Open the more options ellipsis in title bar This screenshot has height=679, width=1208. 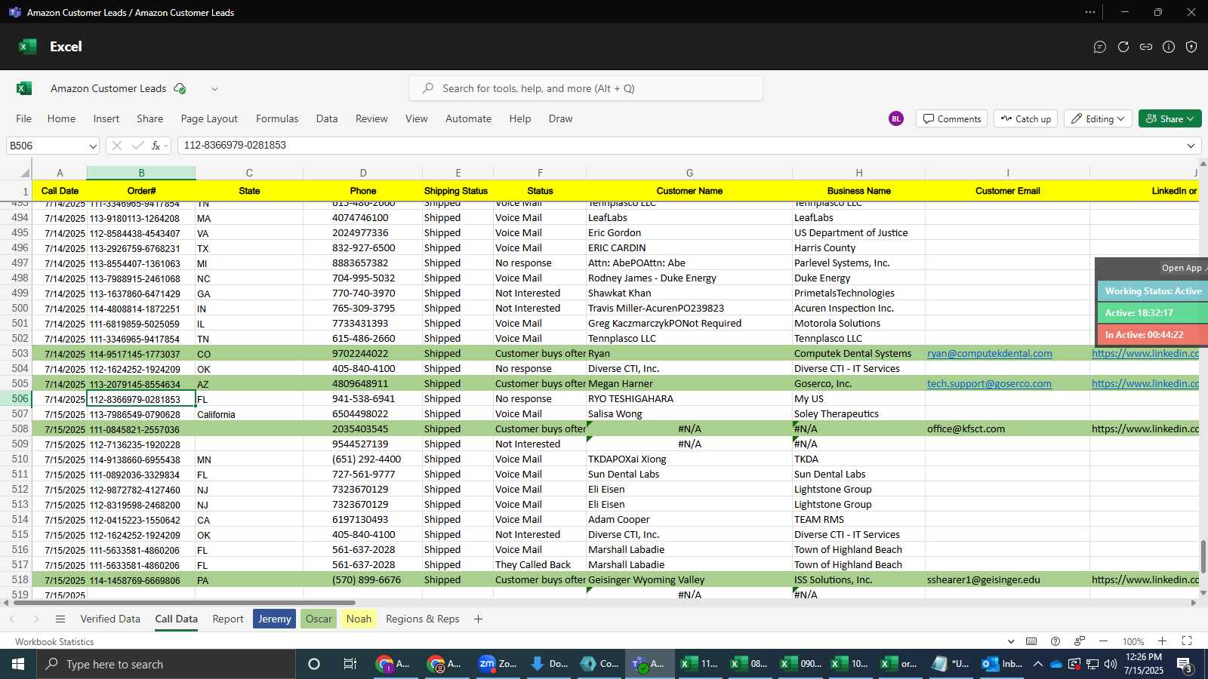click(x=1090, y=12)
